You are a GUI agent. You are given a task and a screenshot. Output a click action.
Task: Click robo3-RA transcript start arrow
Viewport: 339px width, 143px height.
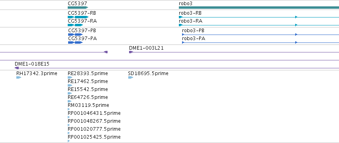pyautogui.click(x=181, y=25)
